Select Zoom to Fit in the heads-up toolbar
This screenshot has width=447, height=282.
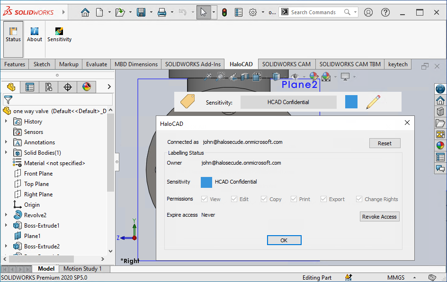pos(208,76)
